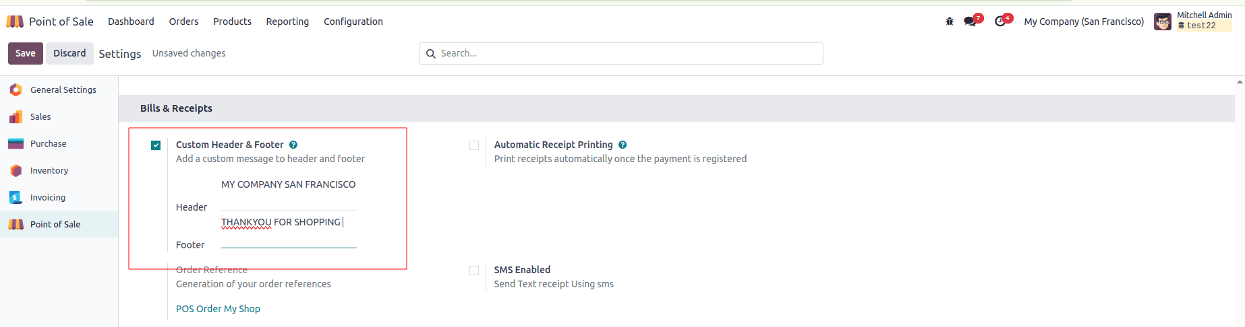
Task: Enable the SMS Enabled checkbox
Action: (x=474, y=270)
